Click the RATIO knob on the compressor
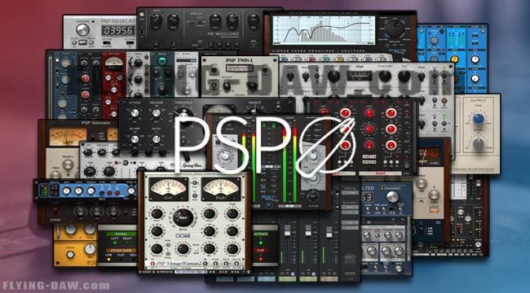Viewport: 530px width, 293px height. click(156, 138)
